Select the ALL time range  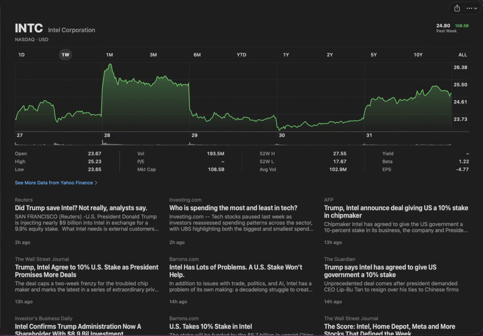tap(462, 55)
